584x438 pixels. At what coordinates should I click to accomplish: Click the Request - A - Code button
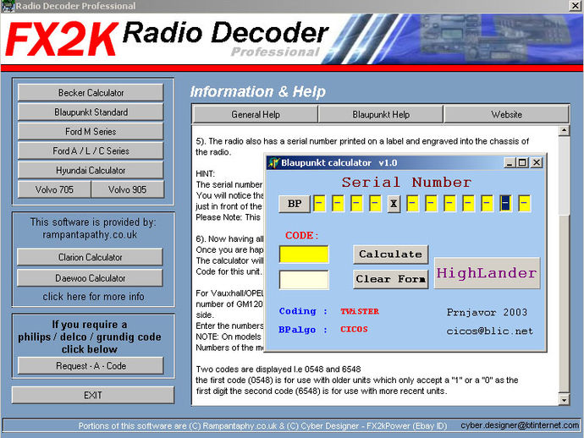(x=91, y=365)
